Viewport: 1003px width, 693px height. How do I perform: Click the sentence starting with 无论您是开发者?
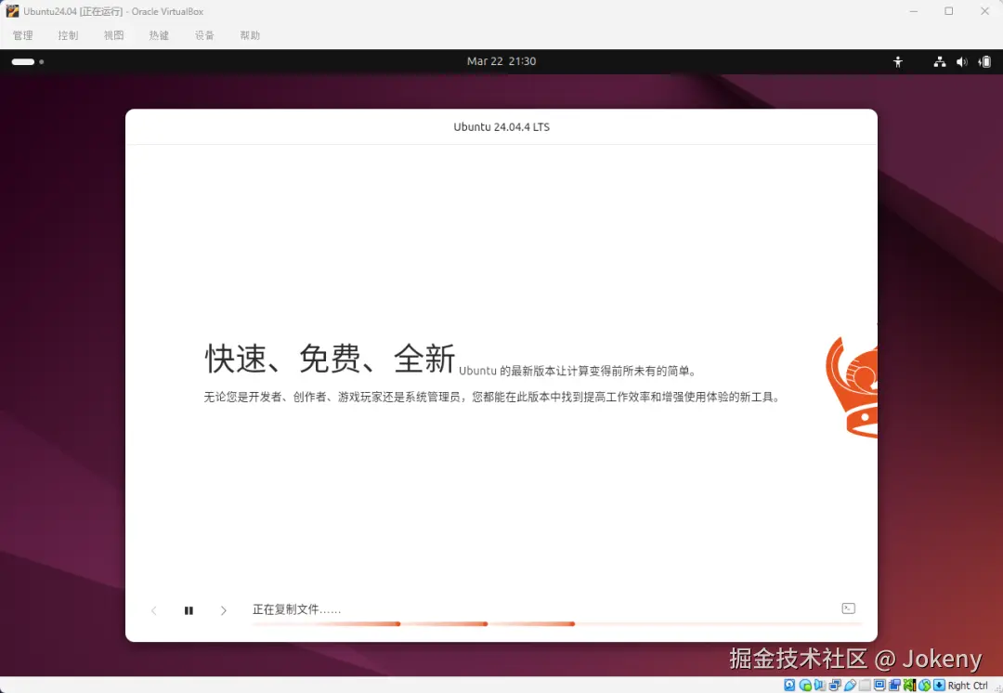(x=491, y=398)
